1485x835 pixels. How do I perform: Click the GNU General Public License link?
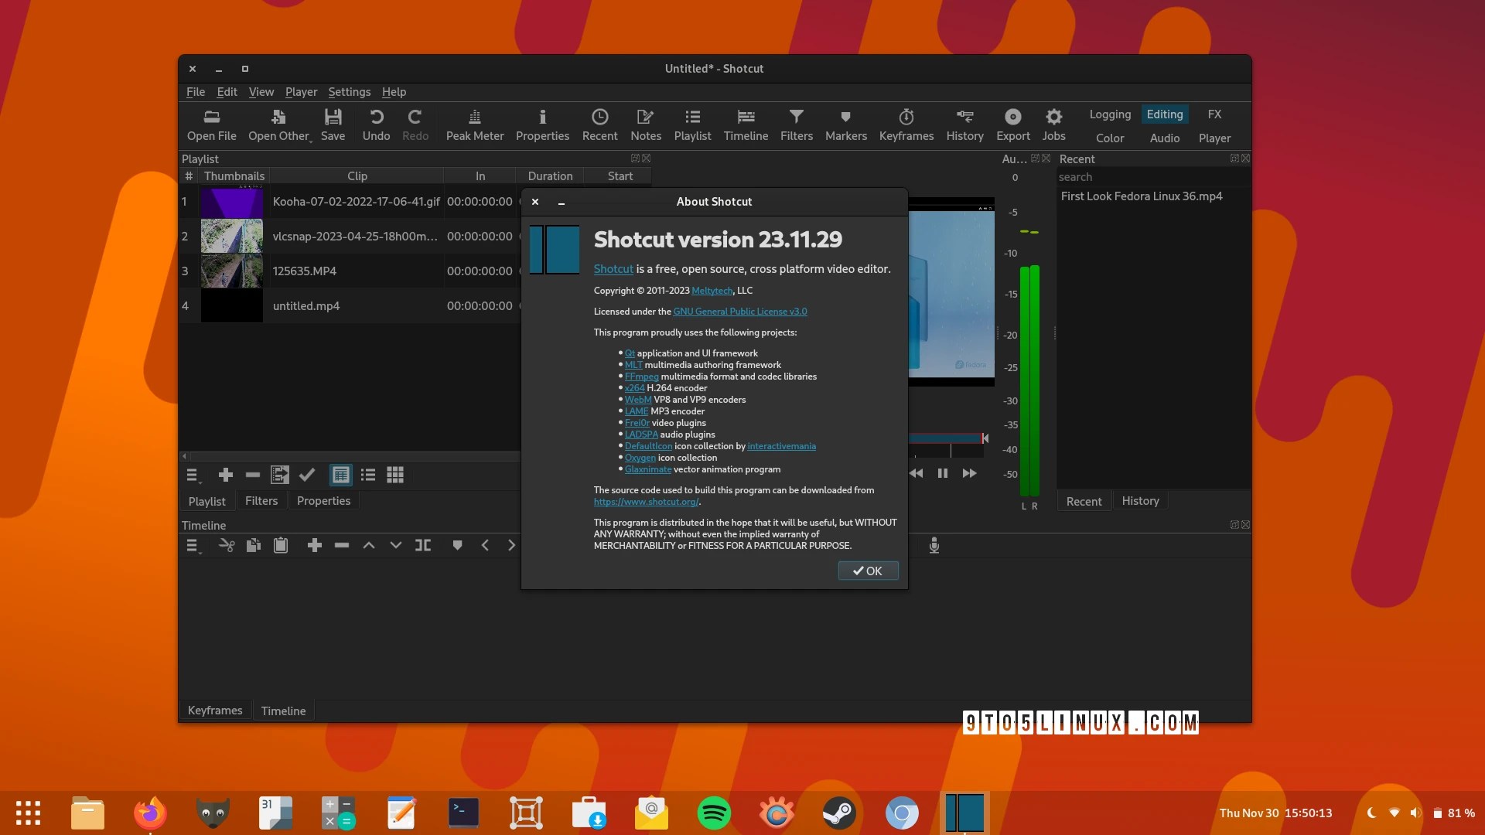tap(740, 311)
